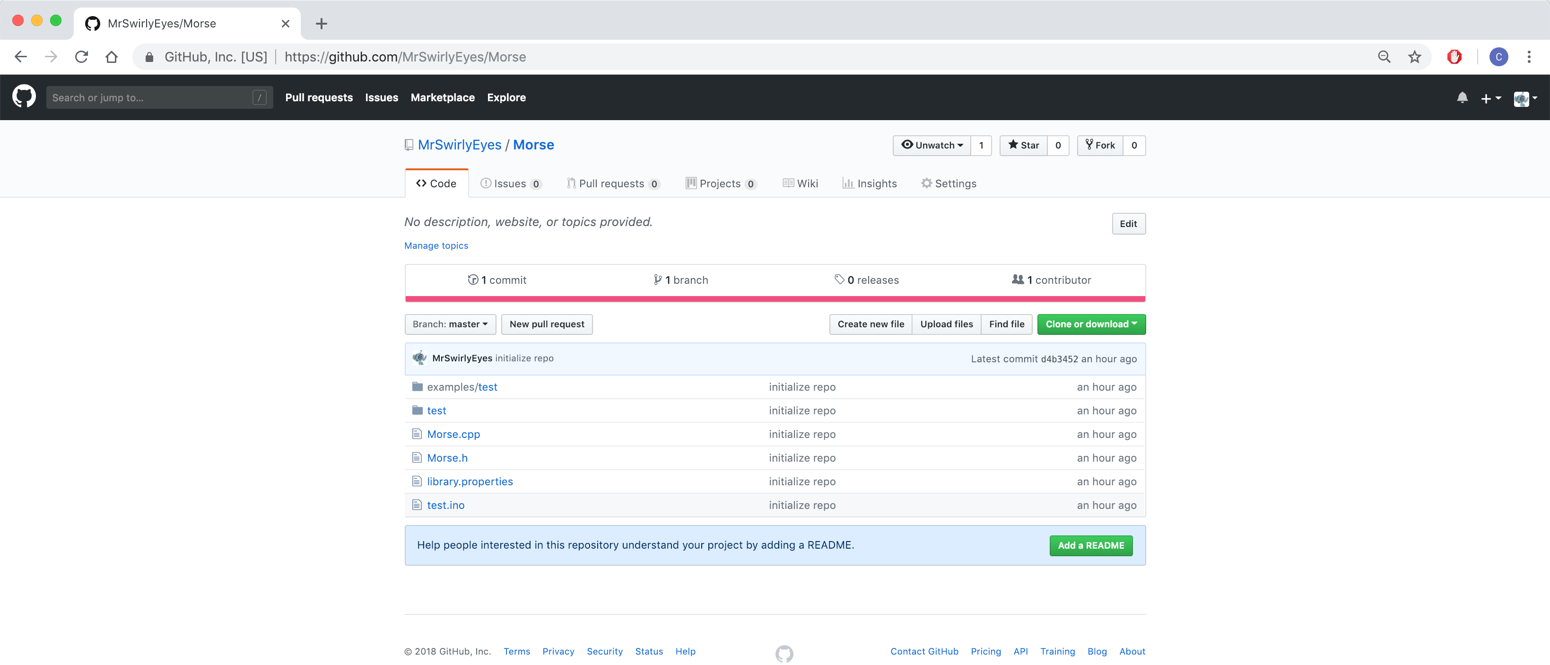
Task: Click the browser home icon
Action: pyautogui.click(x=111, y=57)
